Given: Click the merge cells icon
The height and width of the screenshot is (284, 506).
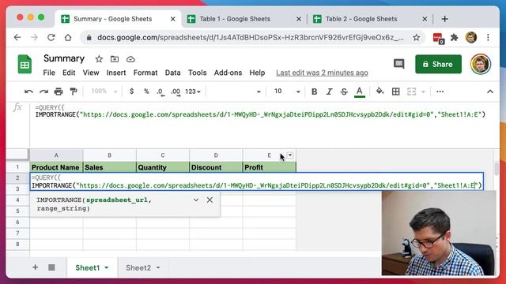Looking at the screenshot, I should (x=411, y=92).
